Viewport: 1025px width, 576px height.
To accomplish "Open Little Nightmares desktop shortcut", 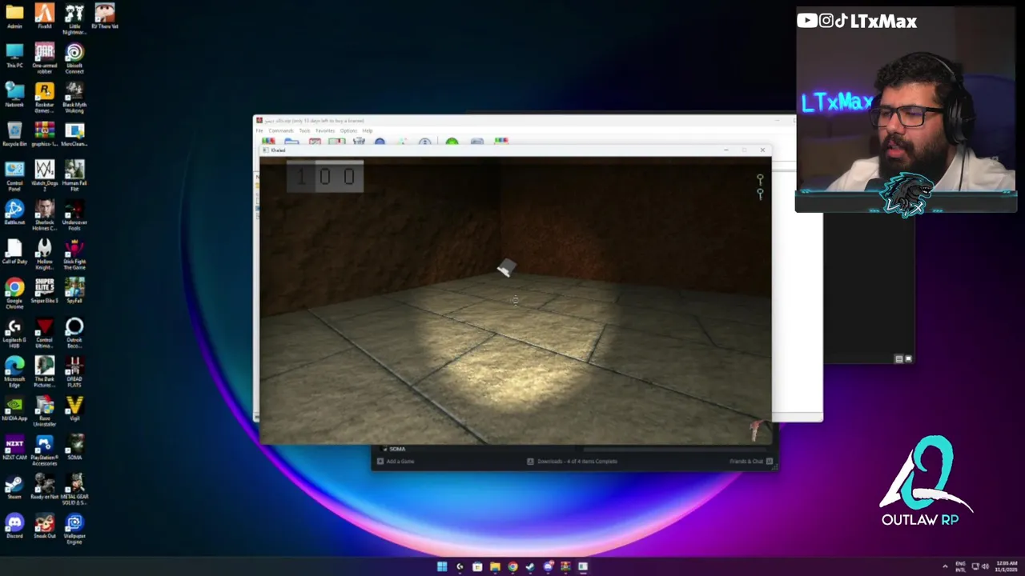I will [74, 19].
